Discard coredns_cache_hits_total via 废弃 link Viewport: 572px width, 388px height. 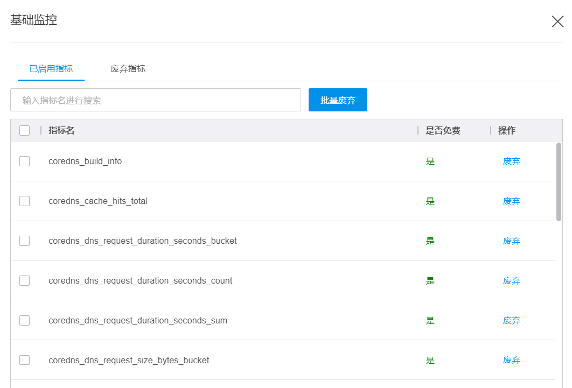511,201
